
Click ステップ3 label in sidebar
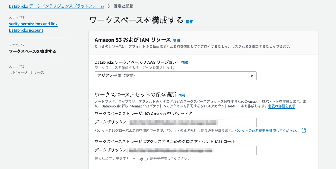click(x=17, y=66)
